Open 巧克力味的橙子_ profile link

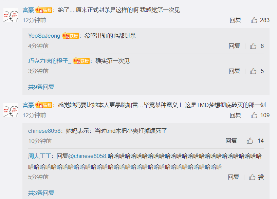pos(50,61)
